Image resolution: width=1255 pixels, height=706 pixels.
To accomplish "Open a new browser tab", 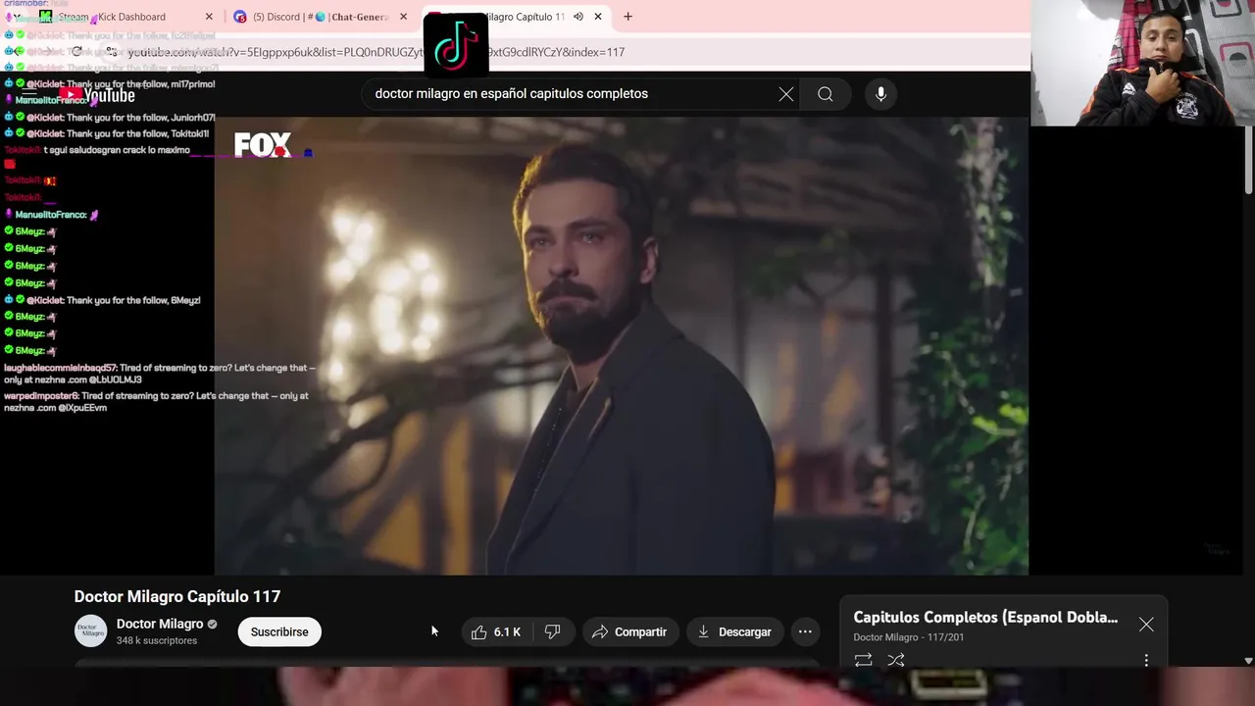I will tap(627, 17).
